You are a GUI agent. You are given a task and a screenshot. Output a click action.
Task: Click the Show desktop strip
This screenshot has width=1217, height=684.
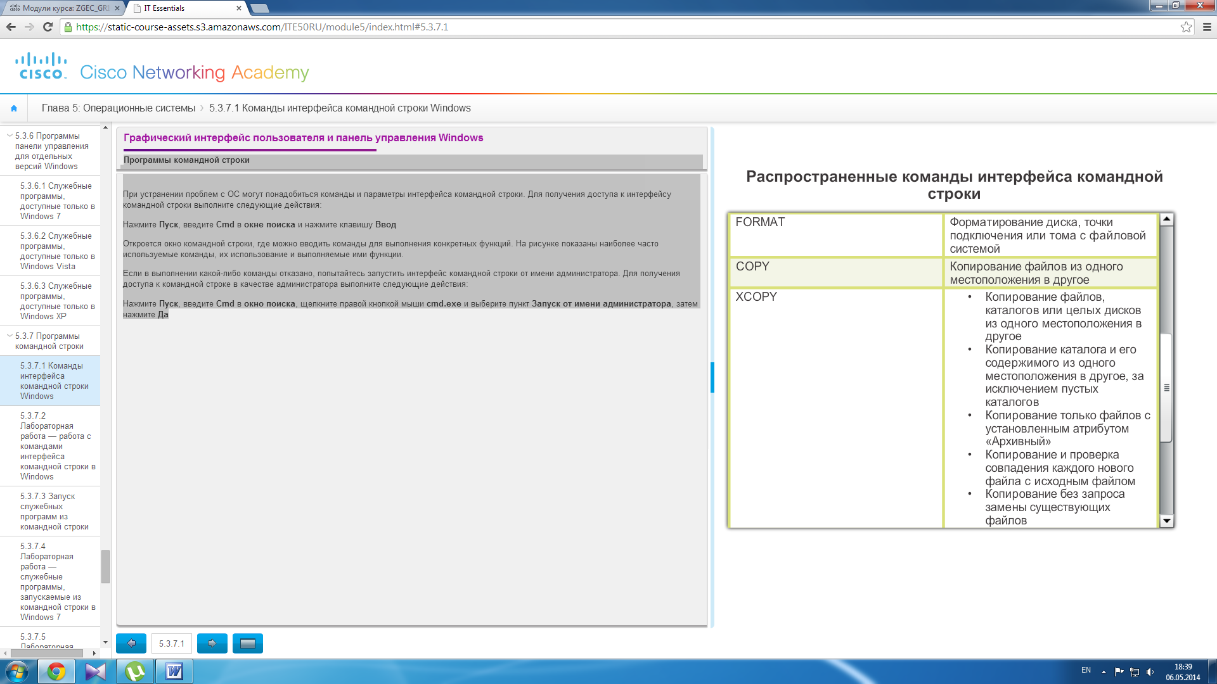[x=1212, y=671]
